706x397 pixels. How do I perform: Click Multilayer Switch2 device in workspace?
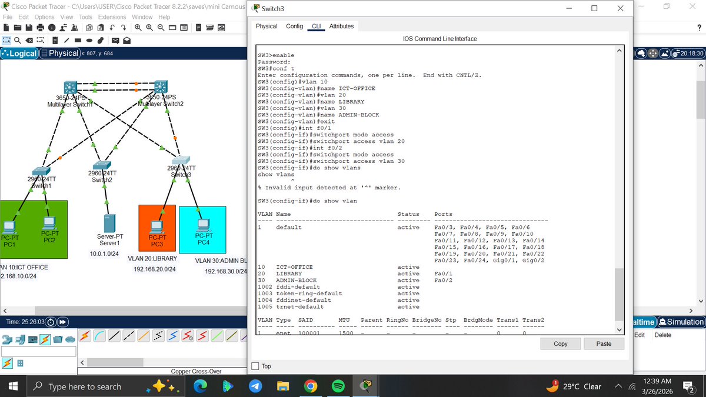(x=161, y=86)
